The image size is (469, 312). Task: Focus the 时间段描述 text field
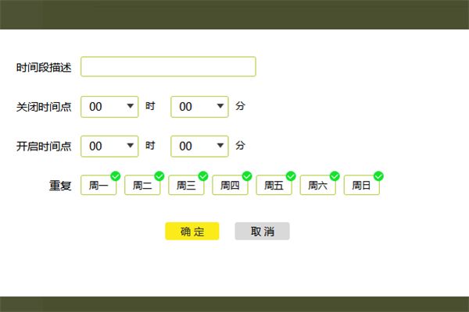168,67
